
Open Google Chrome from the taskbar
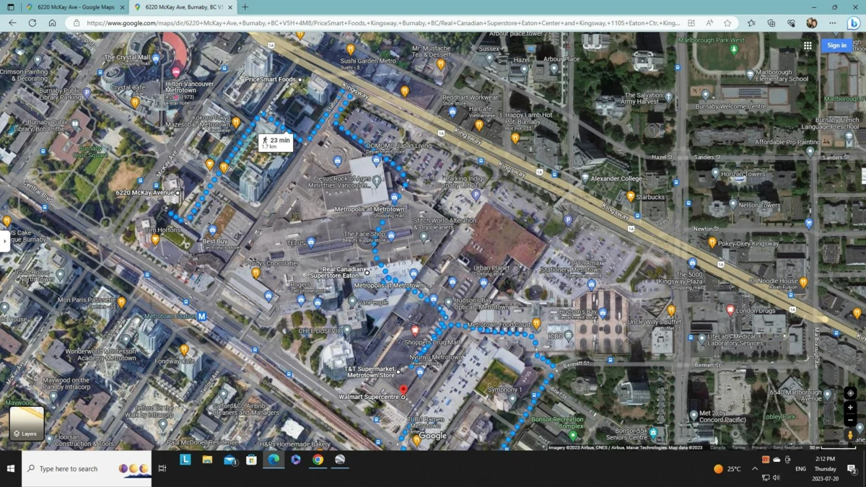318,460
